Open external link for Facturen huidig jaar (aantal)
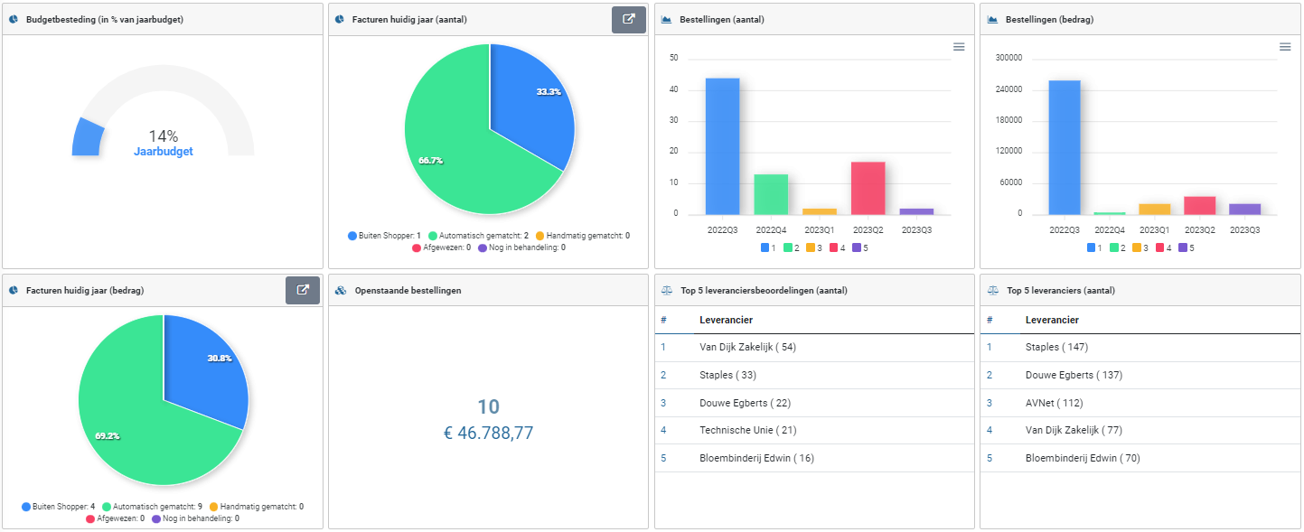Screen dimensions: 1304x532 [x=628, y=19]
